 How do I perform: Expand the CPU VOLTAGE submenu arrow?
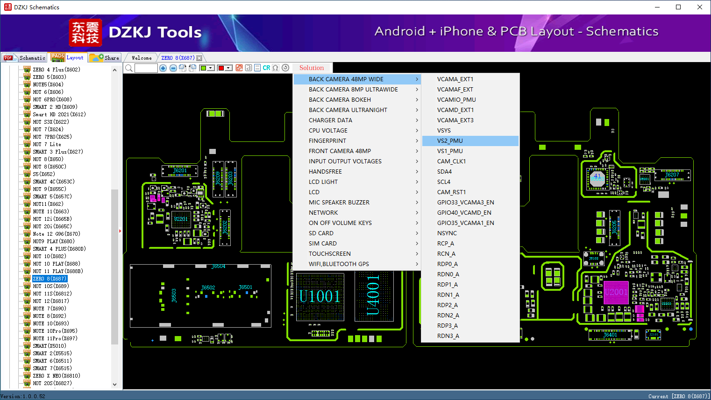coord(417,131)
